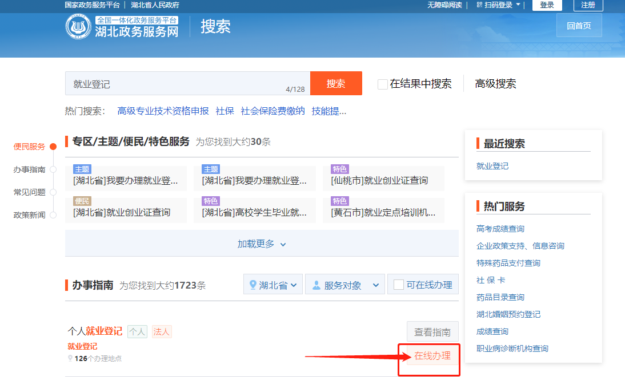Select the 社保 hot search term
This screenshot has height=377, width=625.
coord(225,111)
